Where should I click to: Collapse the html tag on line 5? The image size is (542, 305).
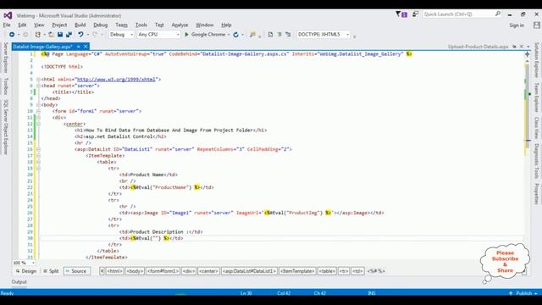(x=38, y=80)
